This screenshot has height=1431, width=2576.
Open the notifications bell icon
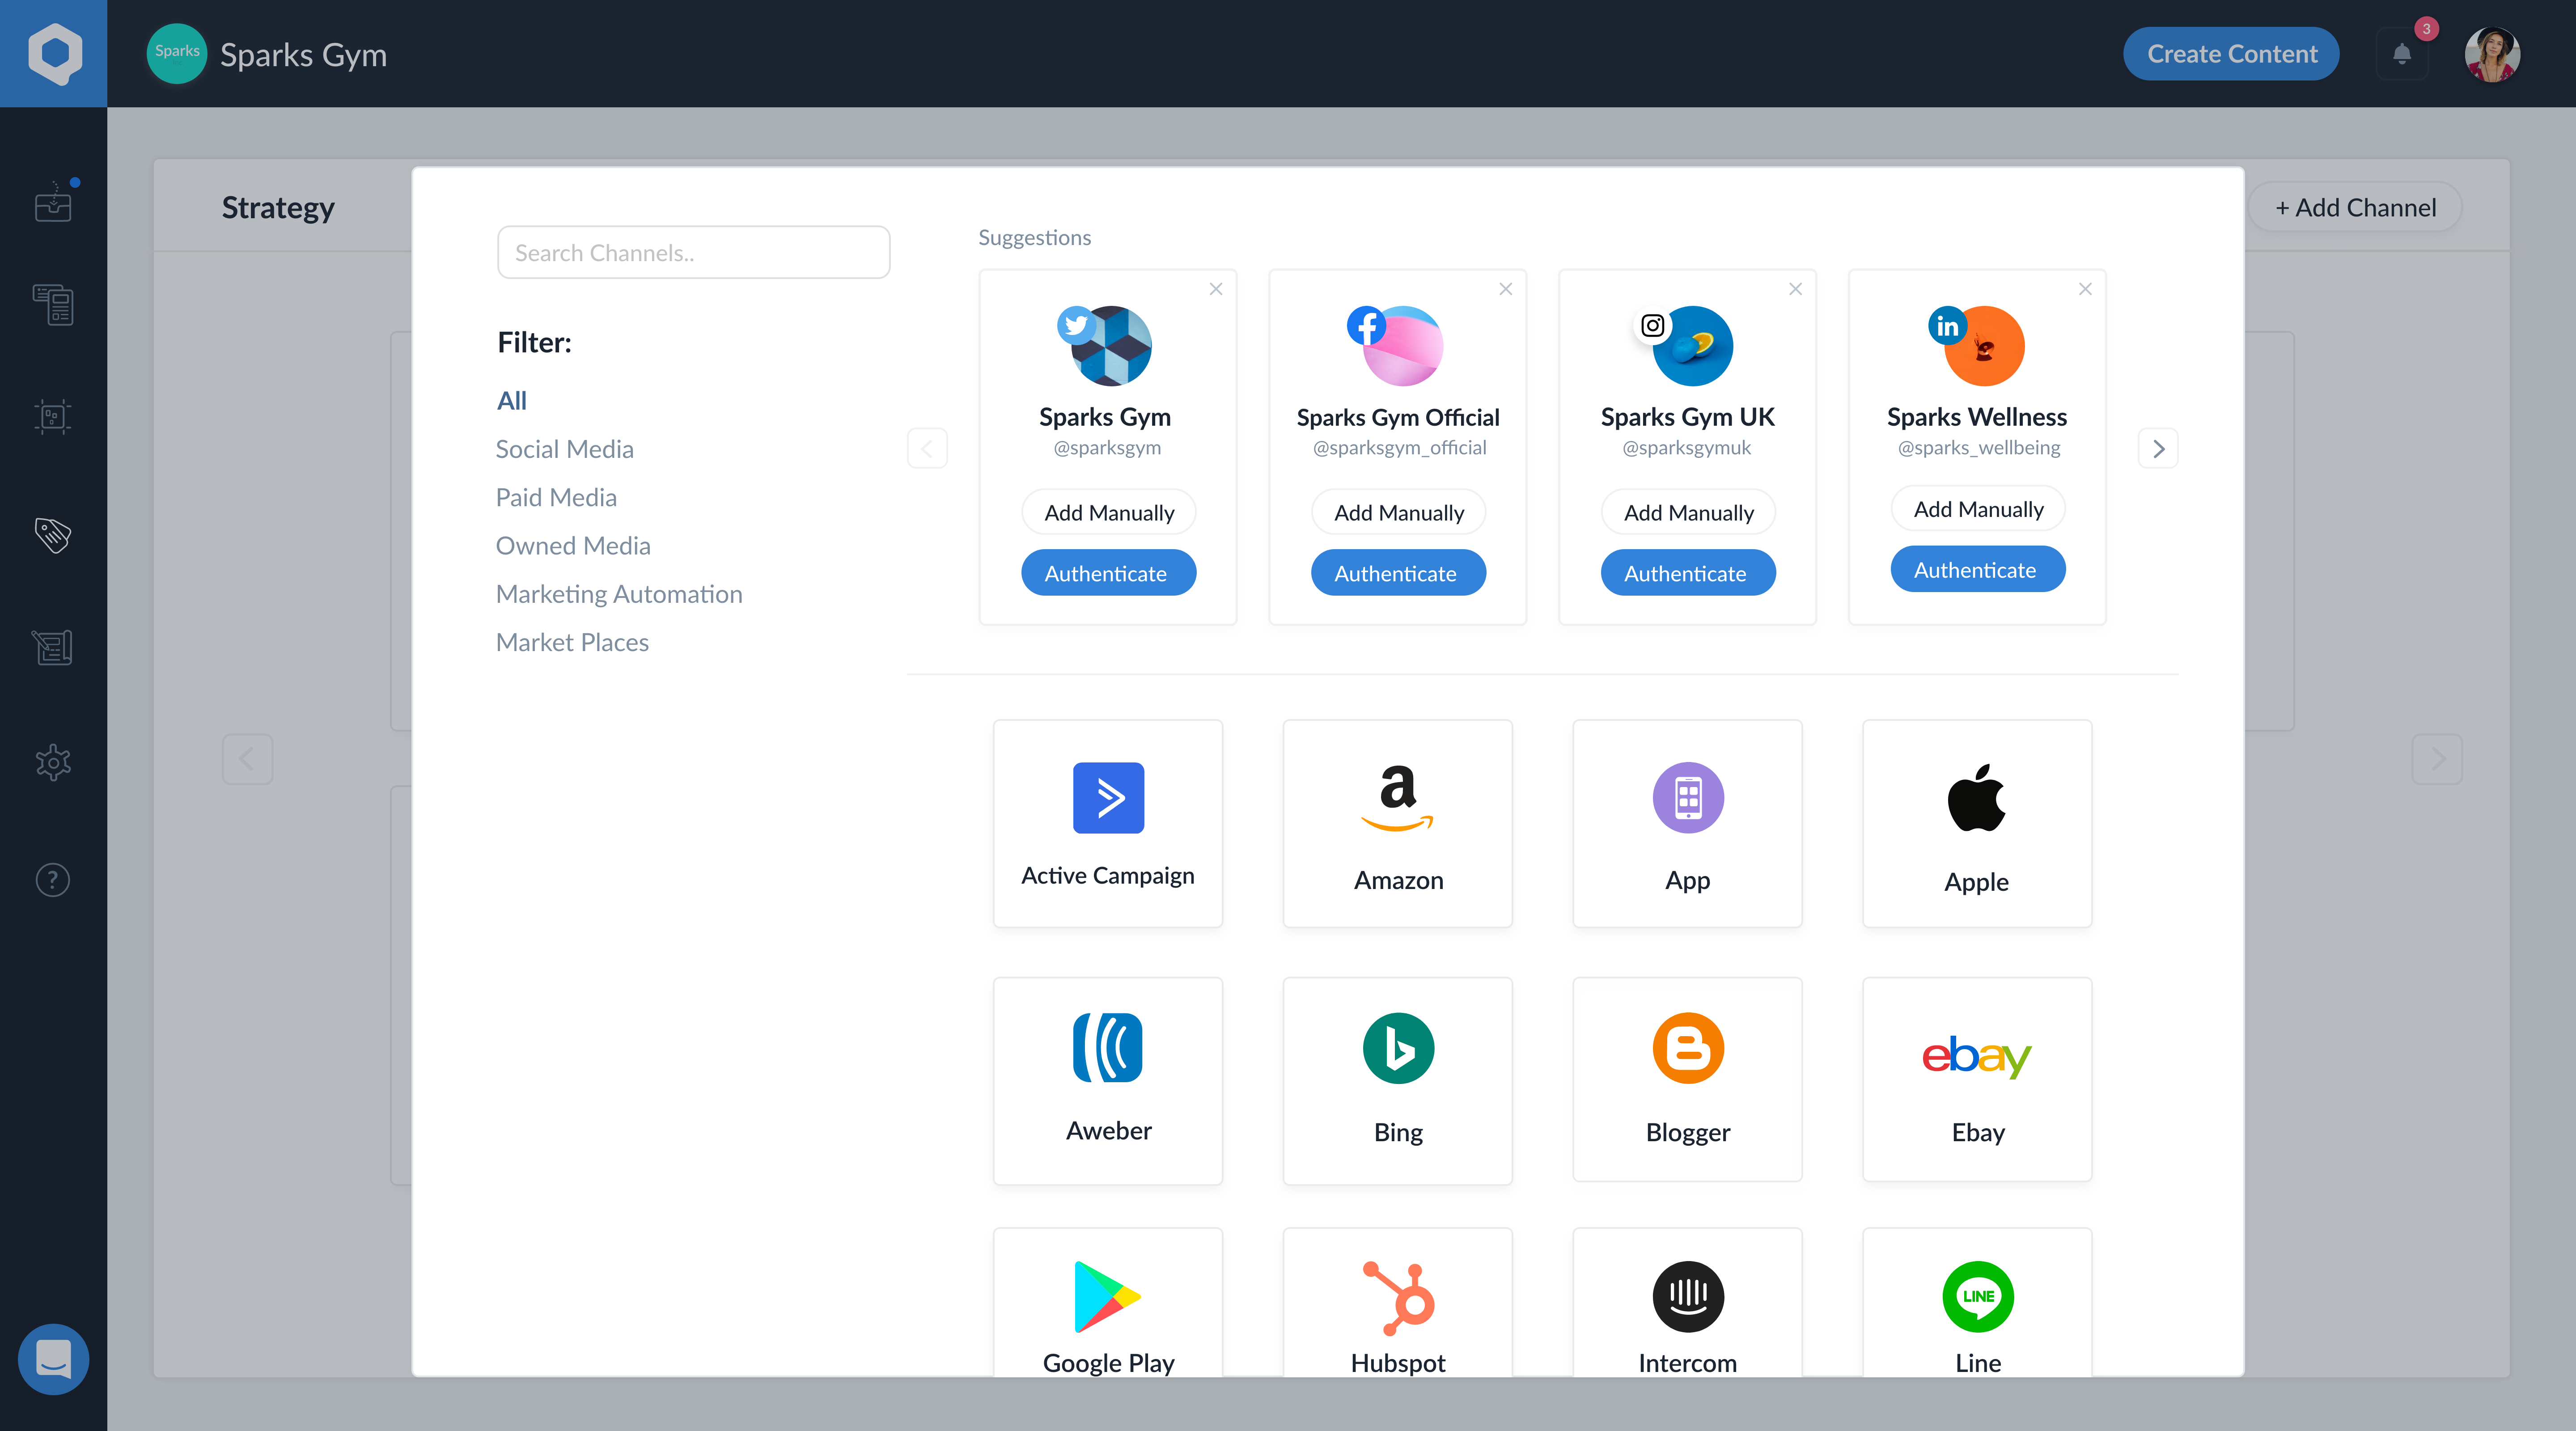(x=2401, y=54)
